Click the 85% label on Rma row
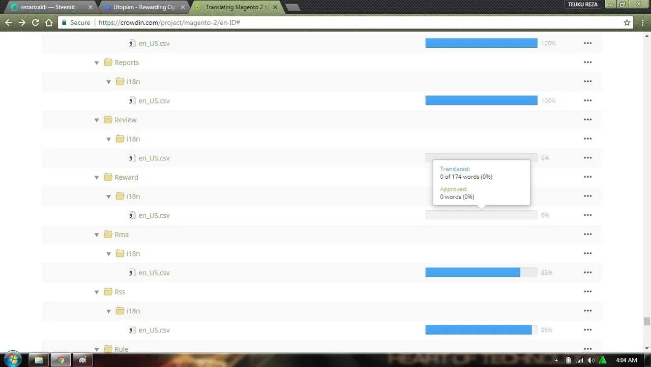The width and height of the screenshot is (651, 367). [547, 273]
